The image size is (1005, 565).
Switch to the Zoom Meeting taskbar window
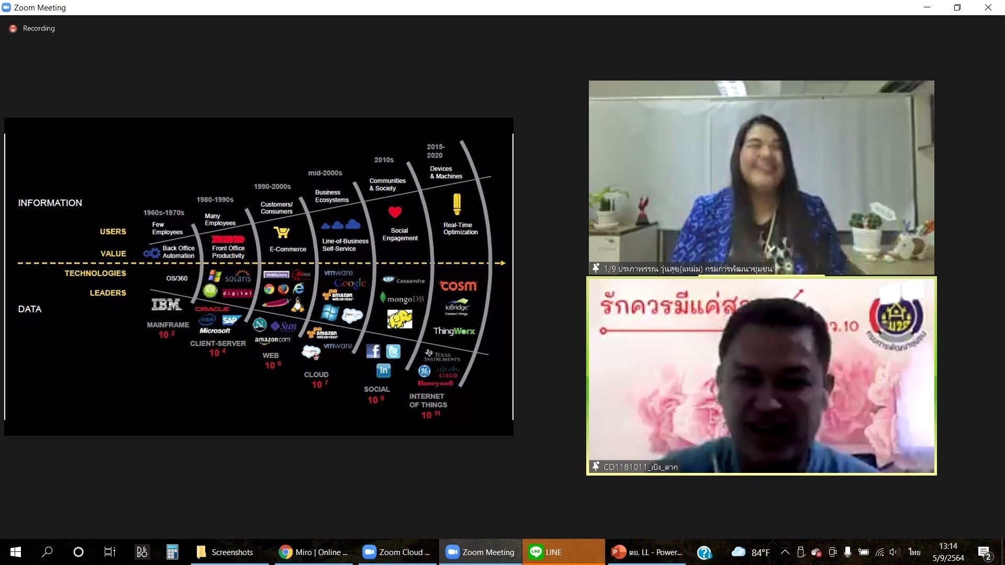pos(479,552)
